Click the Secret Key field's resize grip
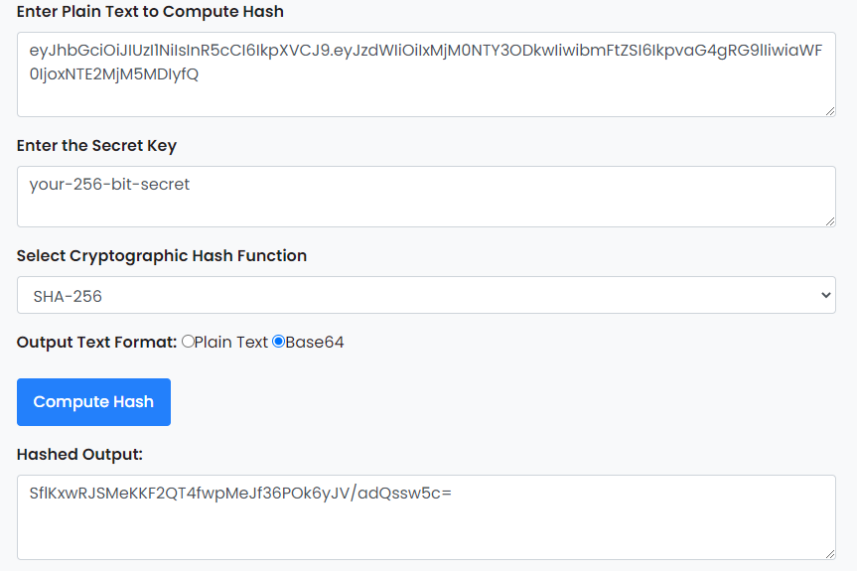This screenshot has width=857, height=571. (x=829, y=220)
